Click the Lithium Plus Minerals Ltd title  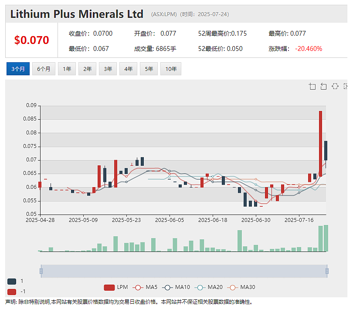77,14
